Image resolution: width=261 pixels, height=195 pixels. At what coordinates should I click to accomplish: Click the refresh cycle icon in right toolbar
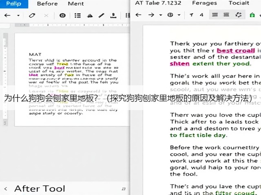pos(238,15)
